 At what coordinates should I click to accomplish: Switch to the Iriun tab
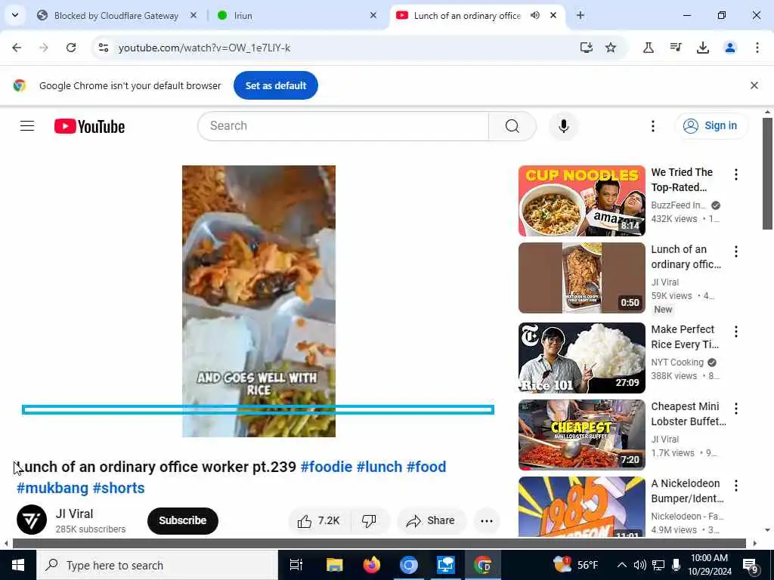[x=296, y=16]
